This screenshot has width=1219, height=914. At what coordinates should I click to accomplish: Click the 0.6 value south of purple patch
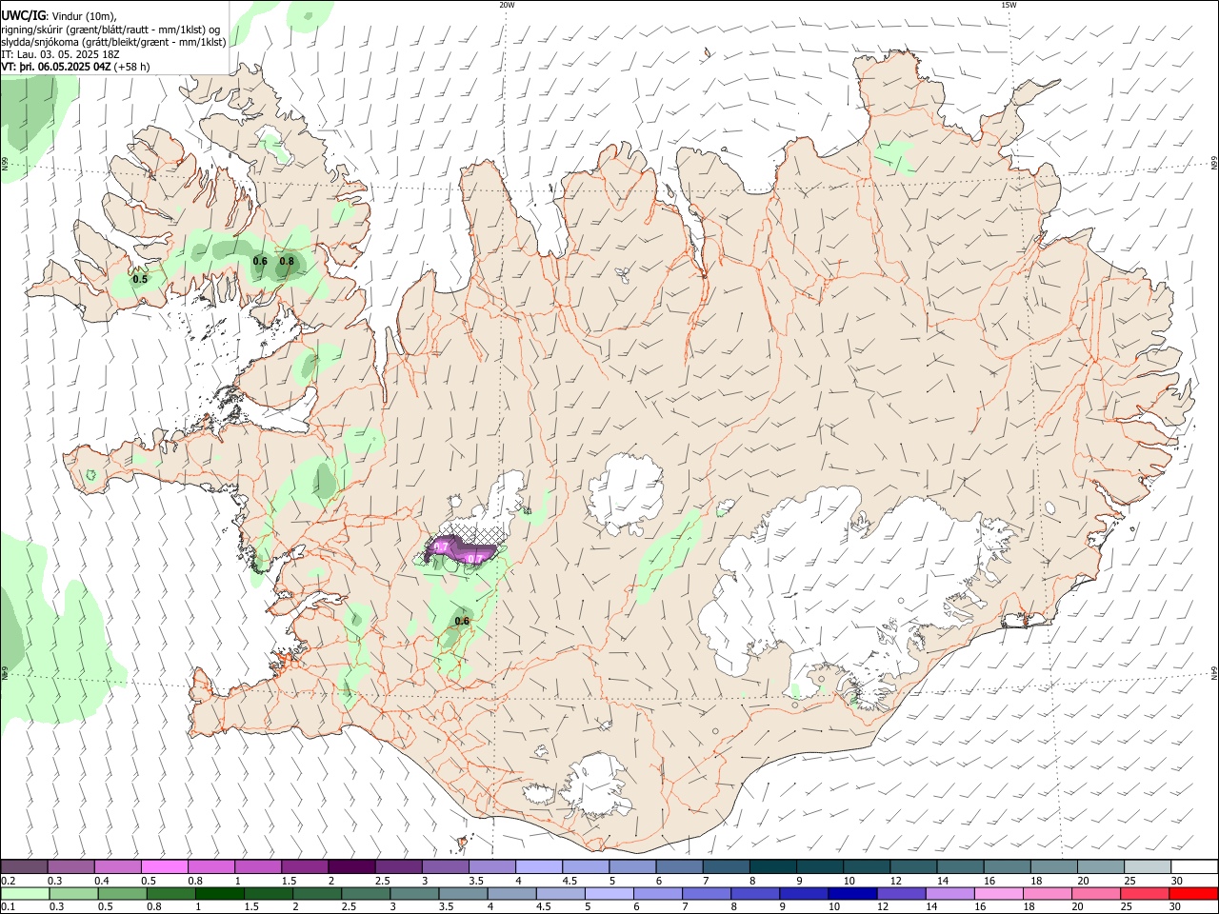(462, 622)
